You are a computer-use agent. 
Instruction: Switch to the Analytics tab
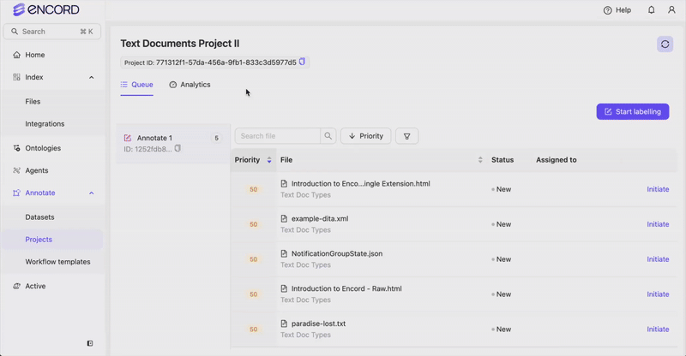click(190, 85)
